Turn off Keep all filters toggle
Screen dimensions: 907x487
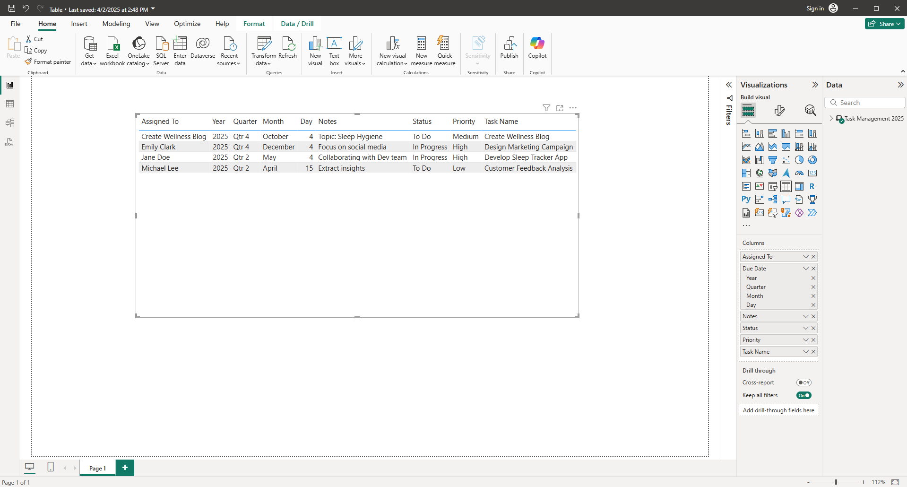(803, 395)
